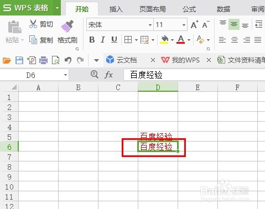Image resolution: width=265 pixels, height=209 pixels.
Task: Increase font size with A+ icon
Action: [x=195, y=24]
